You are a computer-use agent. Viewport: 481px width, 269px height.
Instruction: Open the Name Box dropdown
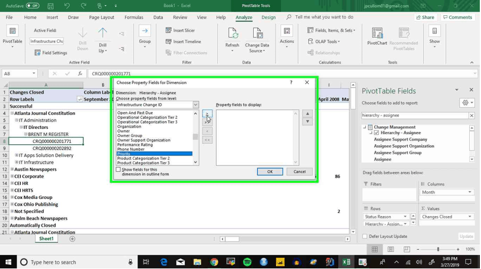pyautogui.click(x=34, y=74)
